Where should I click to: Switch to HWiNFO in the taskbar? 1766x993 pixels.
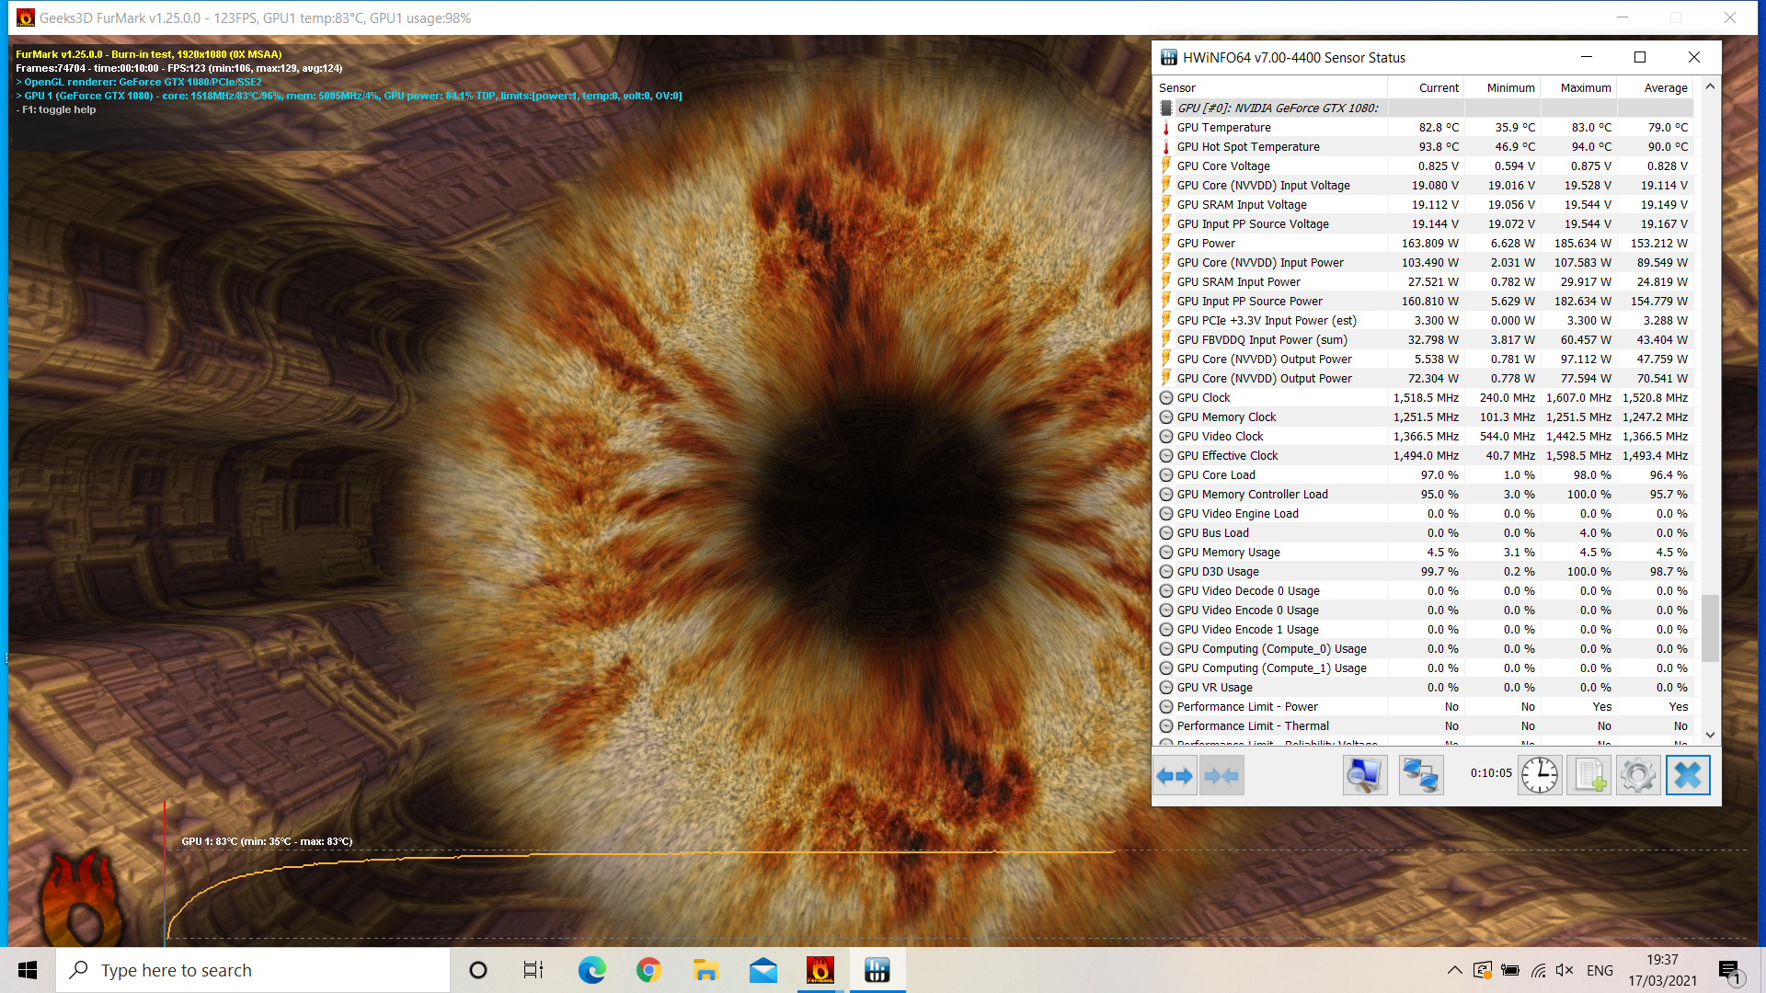(x=877, y=970)
